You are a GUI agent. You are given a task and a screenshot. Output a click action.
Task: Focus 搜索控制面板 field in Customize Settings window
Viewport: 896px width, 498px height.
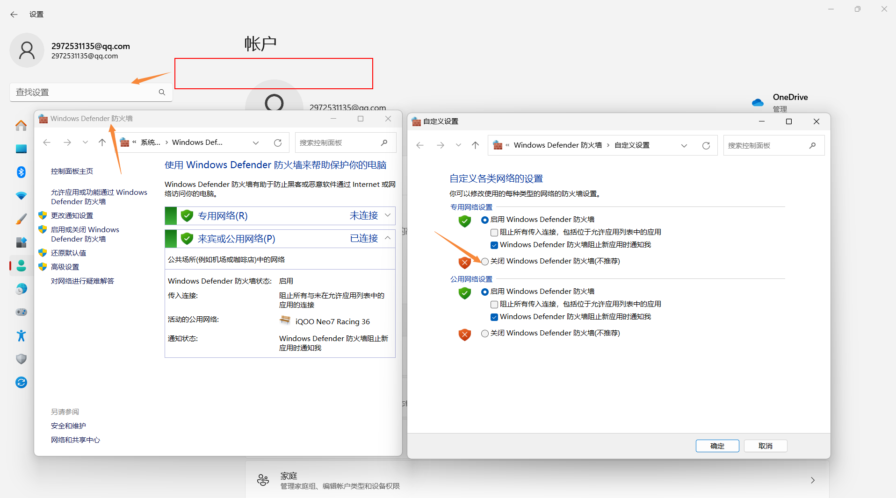pos(774,145)
